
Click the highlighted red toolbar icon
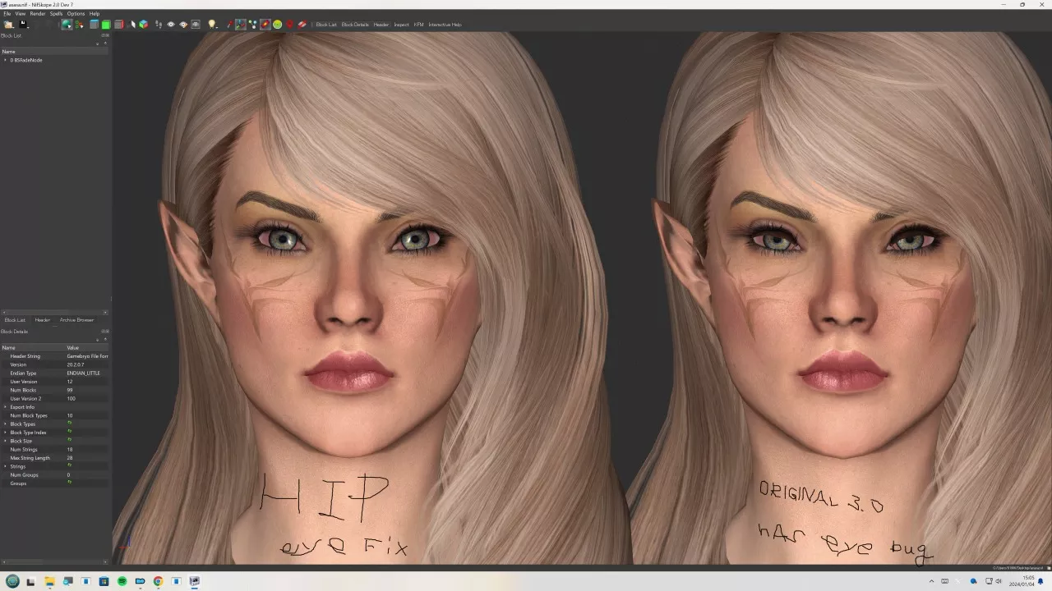tap(265, 25)
